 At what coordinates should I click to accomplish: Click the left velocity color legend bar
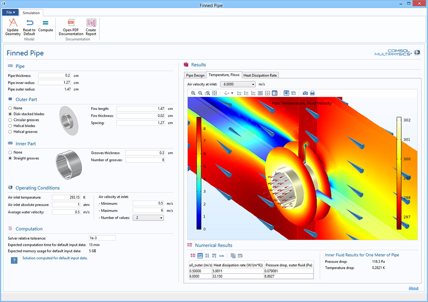tap(199, 173)
